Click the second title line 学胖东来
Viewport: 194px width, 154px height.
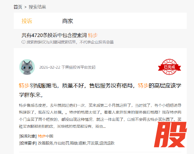coord(31,95)
